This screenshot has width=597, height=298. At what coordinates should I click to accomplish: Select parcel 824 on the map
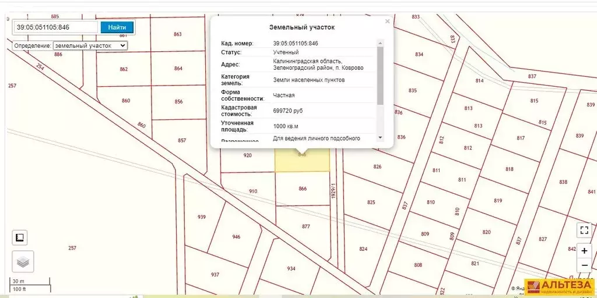coord(363,249)
